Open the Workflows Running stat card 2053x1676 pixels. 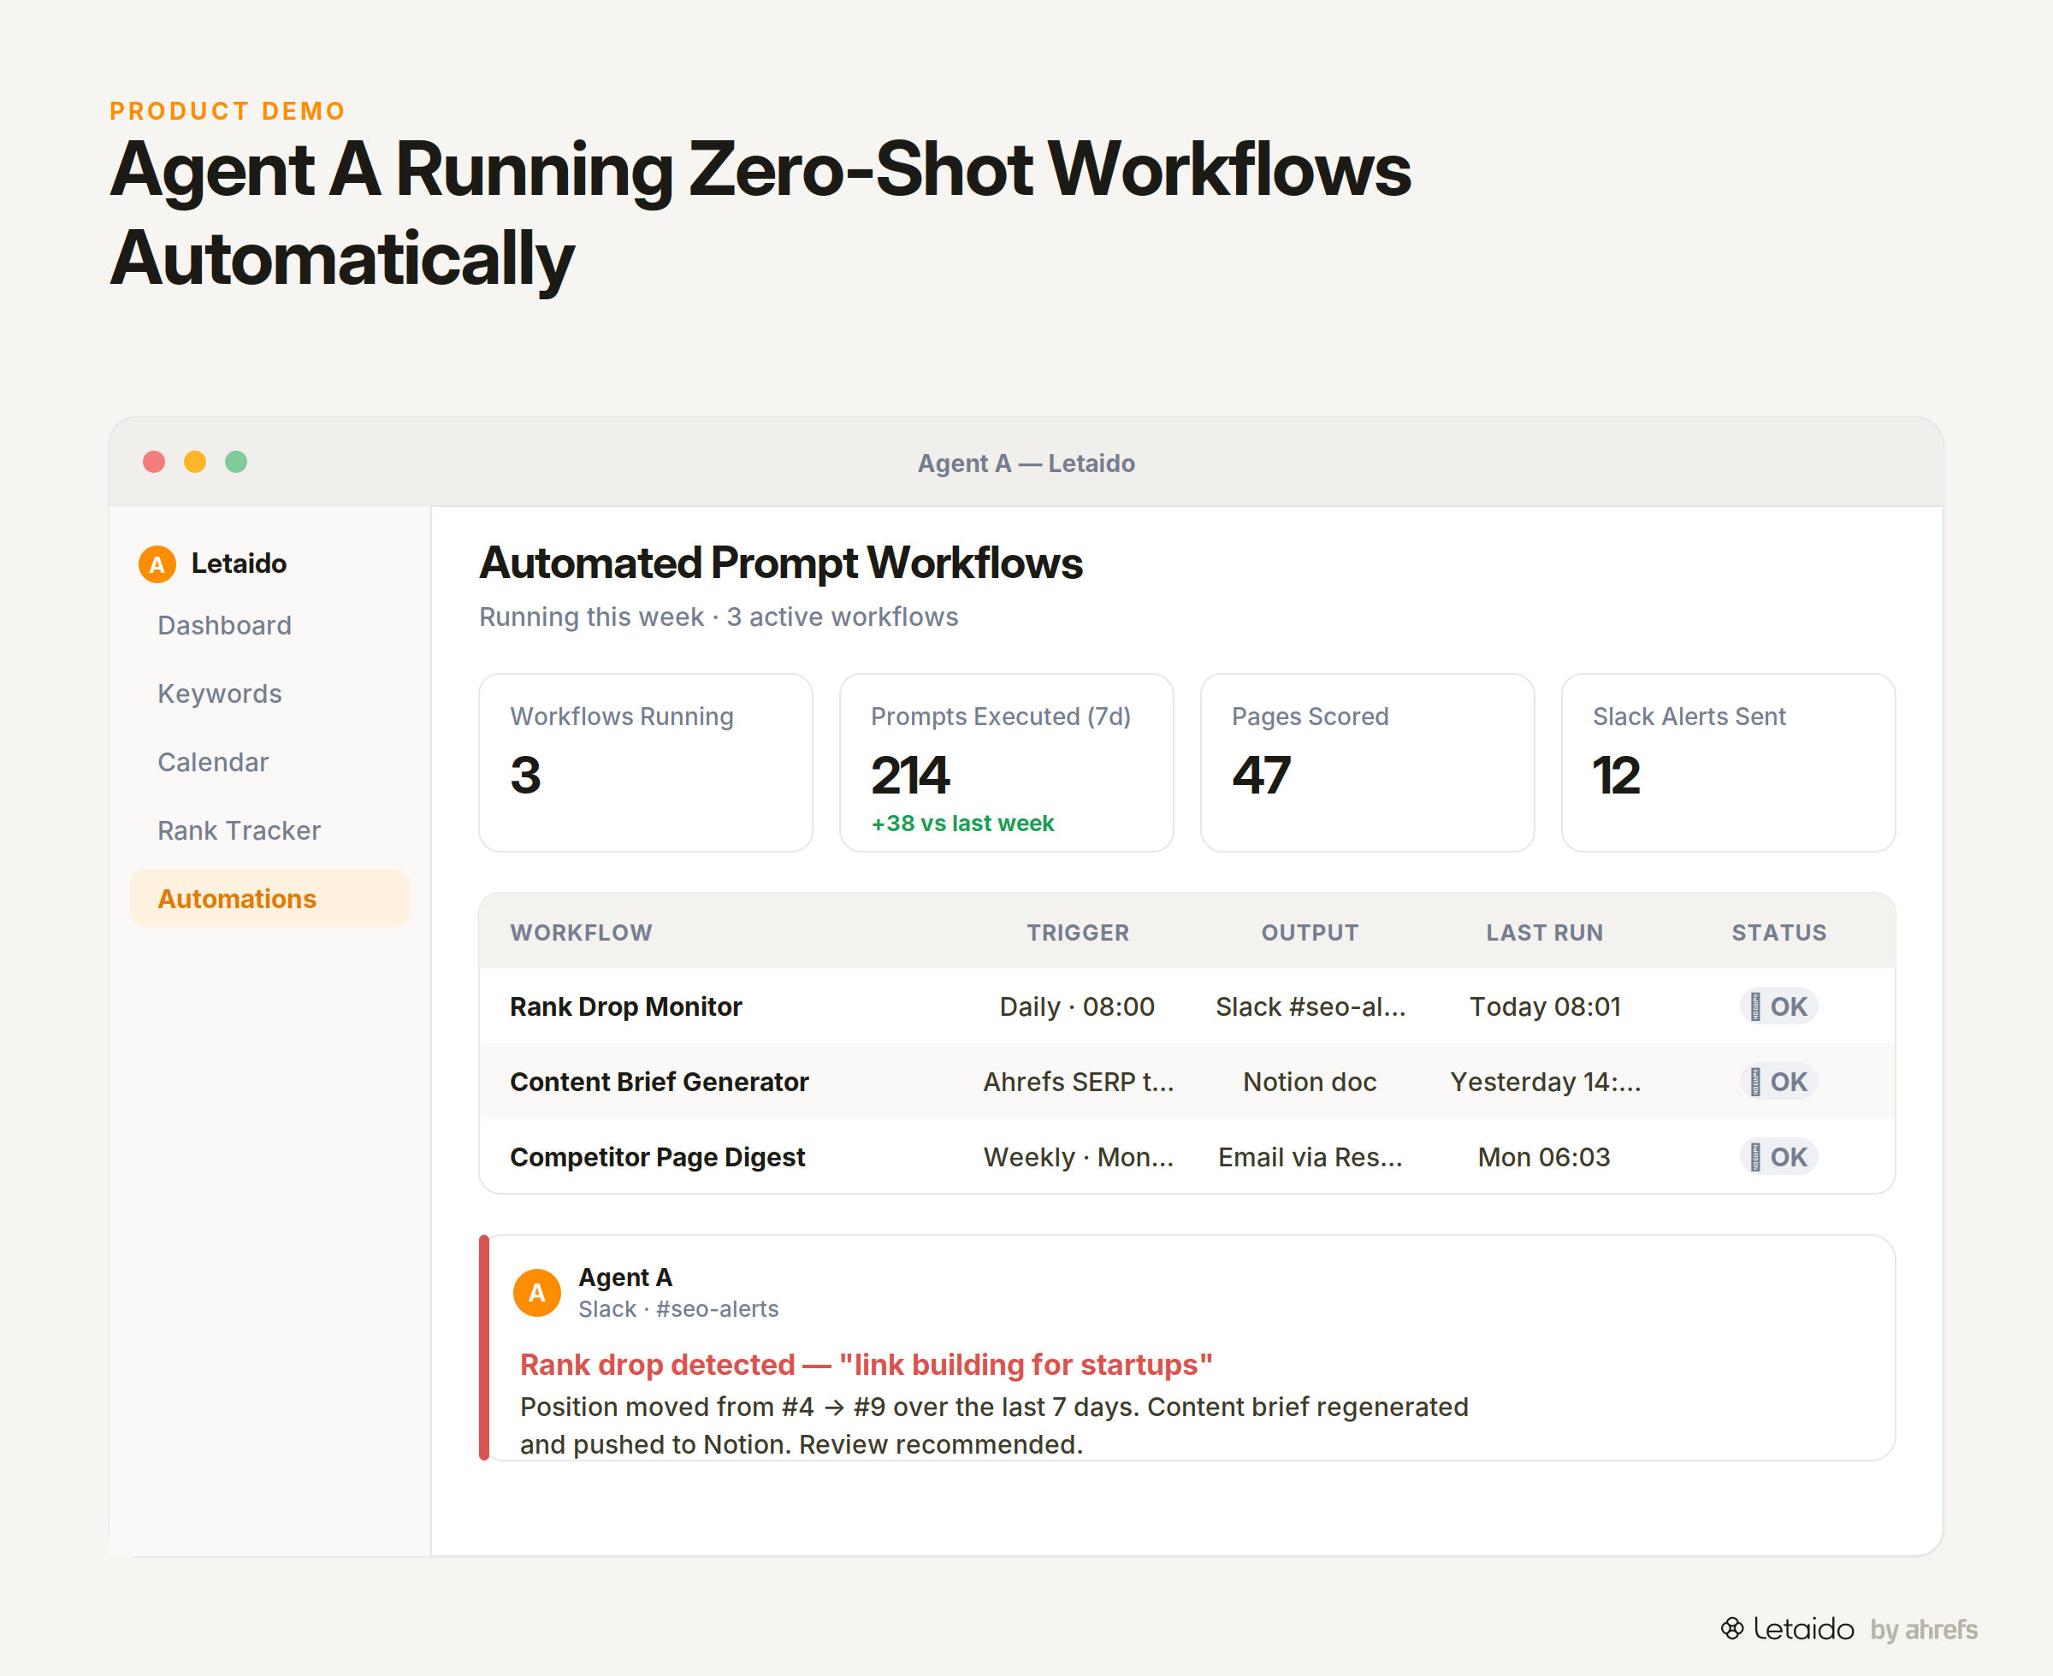[x=645, y=763]
